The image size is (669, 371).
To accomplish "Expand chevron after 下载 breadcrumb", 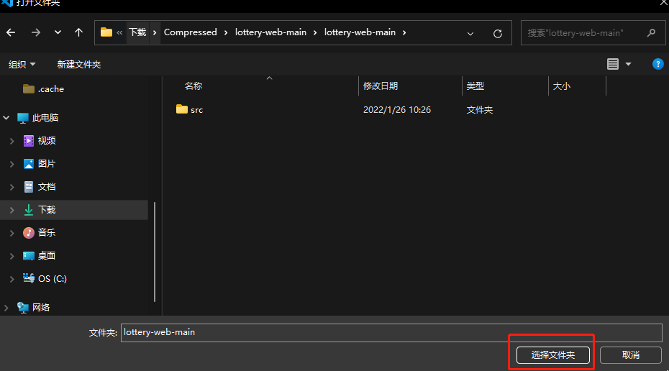I will pos(155,32).
